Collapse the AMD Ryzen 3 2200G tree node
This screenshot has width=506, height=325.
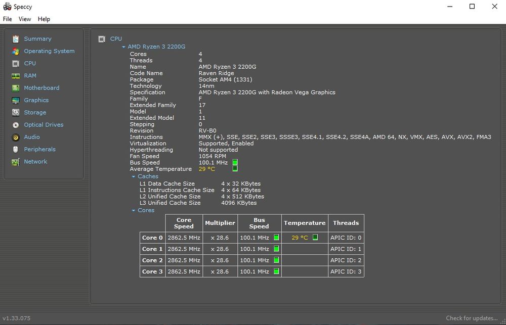click(x=123, y=47)
